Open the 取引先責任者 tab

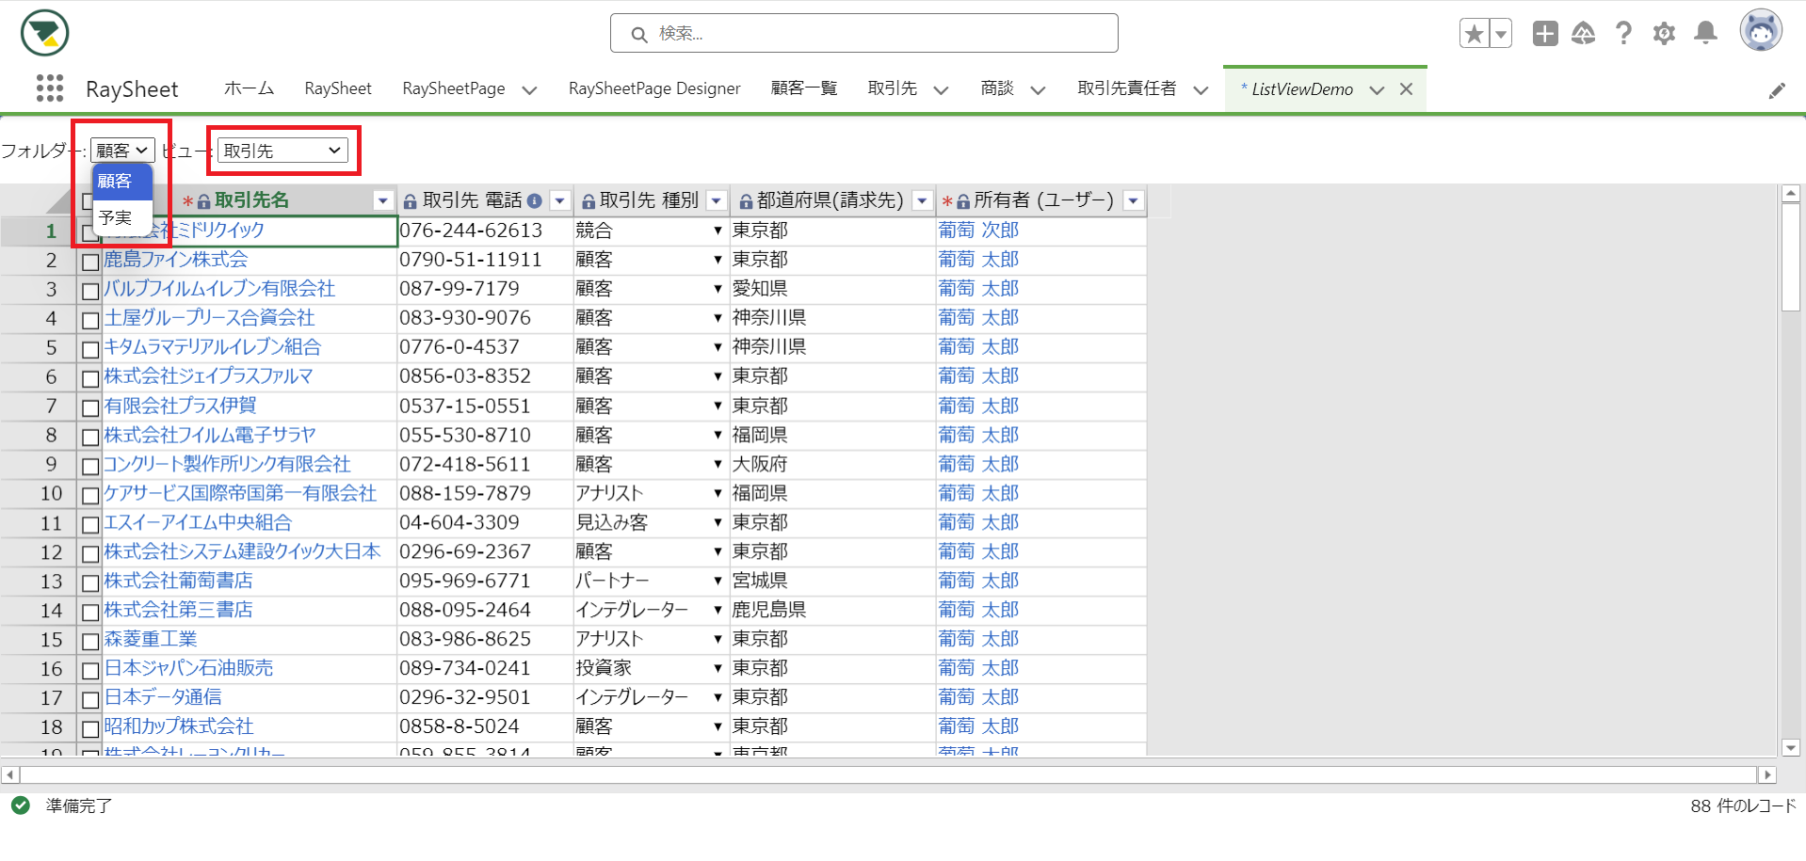(1127, 88)
